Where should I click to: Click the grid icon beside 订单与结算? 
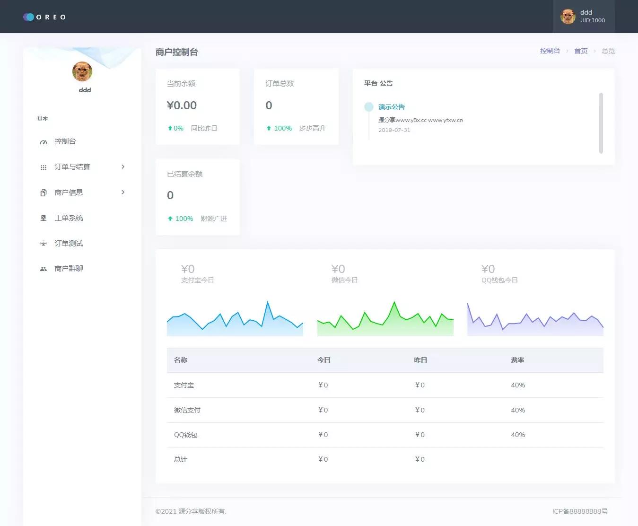pos(44,167)
